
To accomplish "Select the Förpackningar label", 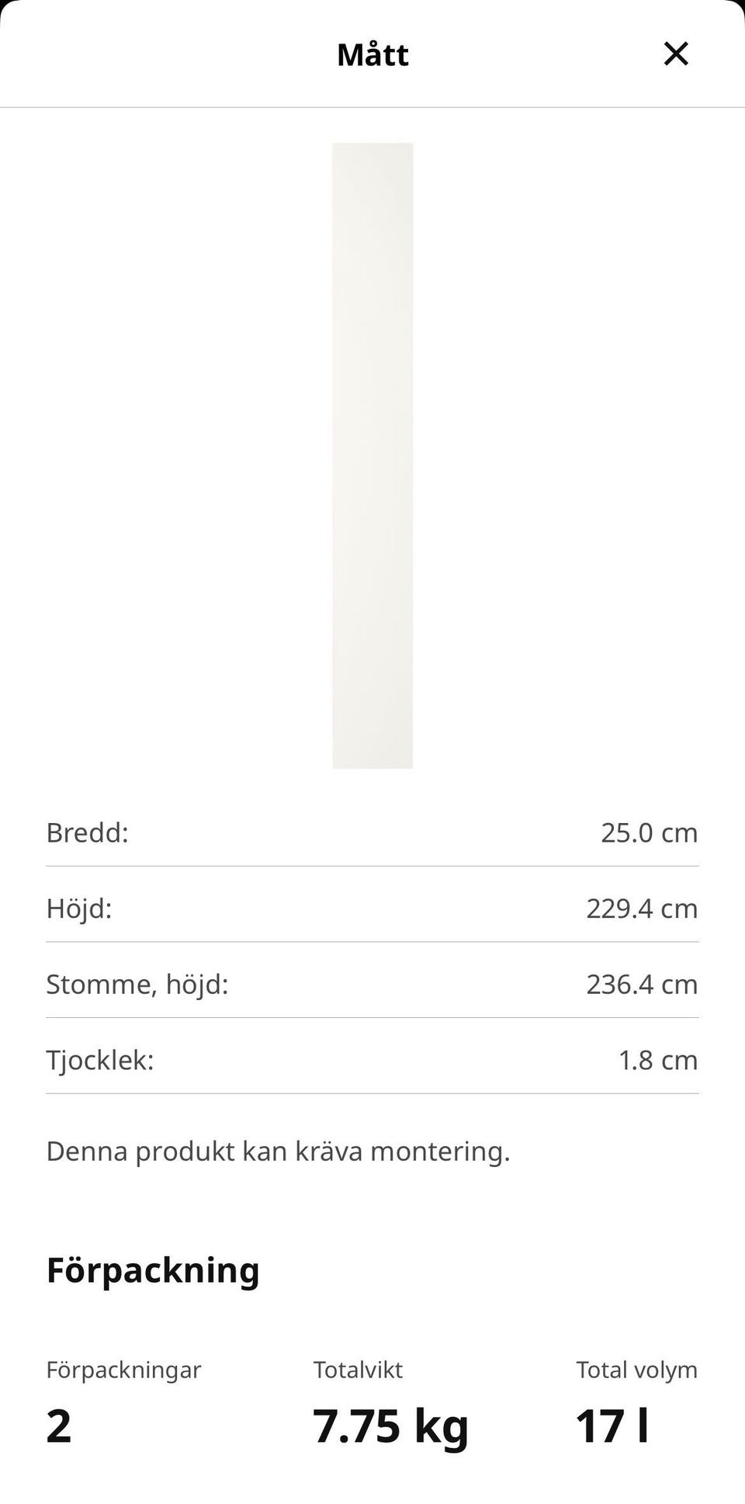I will 123,1370.
